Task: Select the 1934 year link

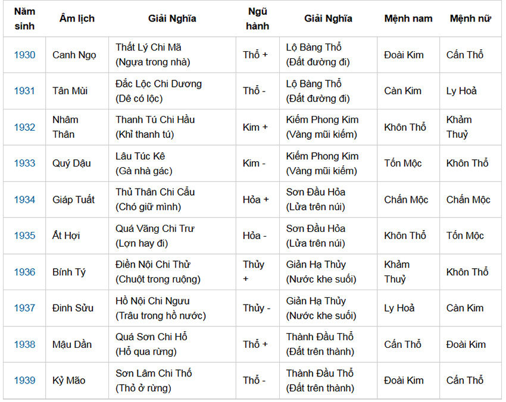Action: tap(24, 200)
